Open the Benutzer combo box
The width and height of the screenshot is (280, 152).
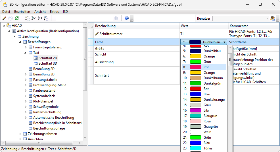[x=241, y=18]
